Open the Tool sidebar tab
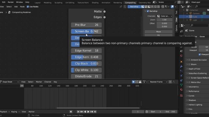This screenshot has width=209, height=117. [176, 12]
